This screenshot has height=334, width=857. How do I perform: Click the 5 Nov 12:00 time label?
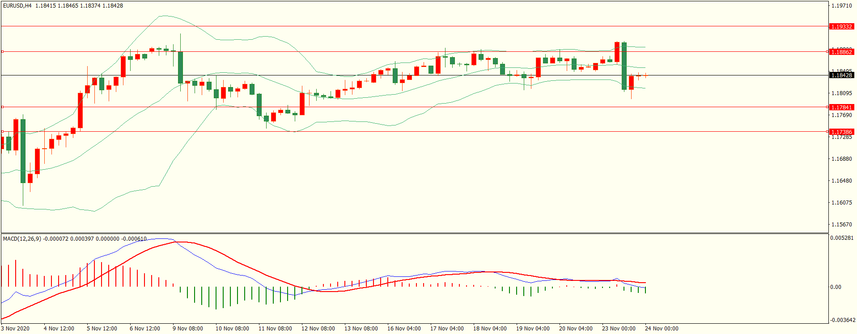coord(102,329)
